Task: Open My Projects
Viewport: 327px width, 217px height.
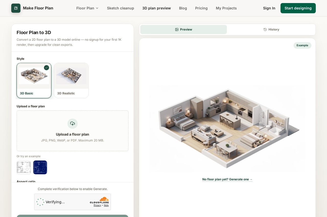Action: (x=226, y=8)
